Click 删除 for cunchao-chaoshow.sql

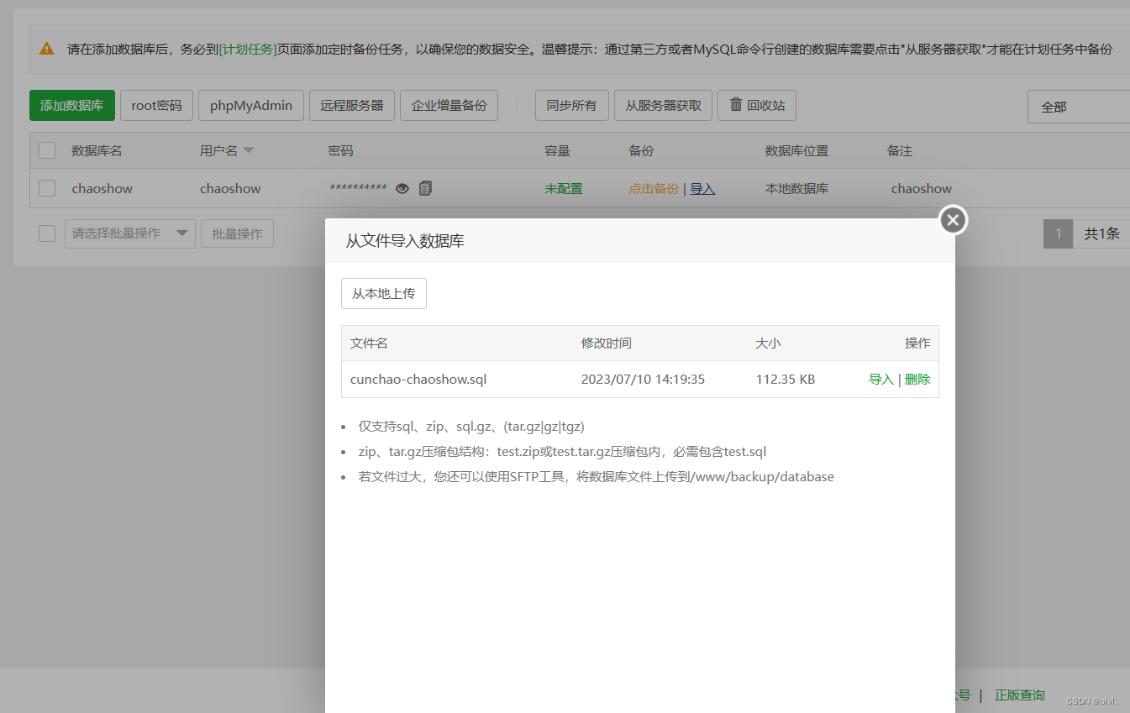point(917,379)
